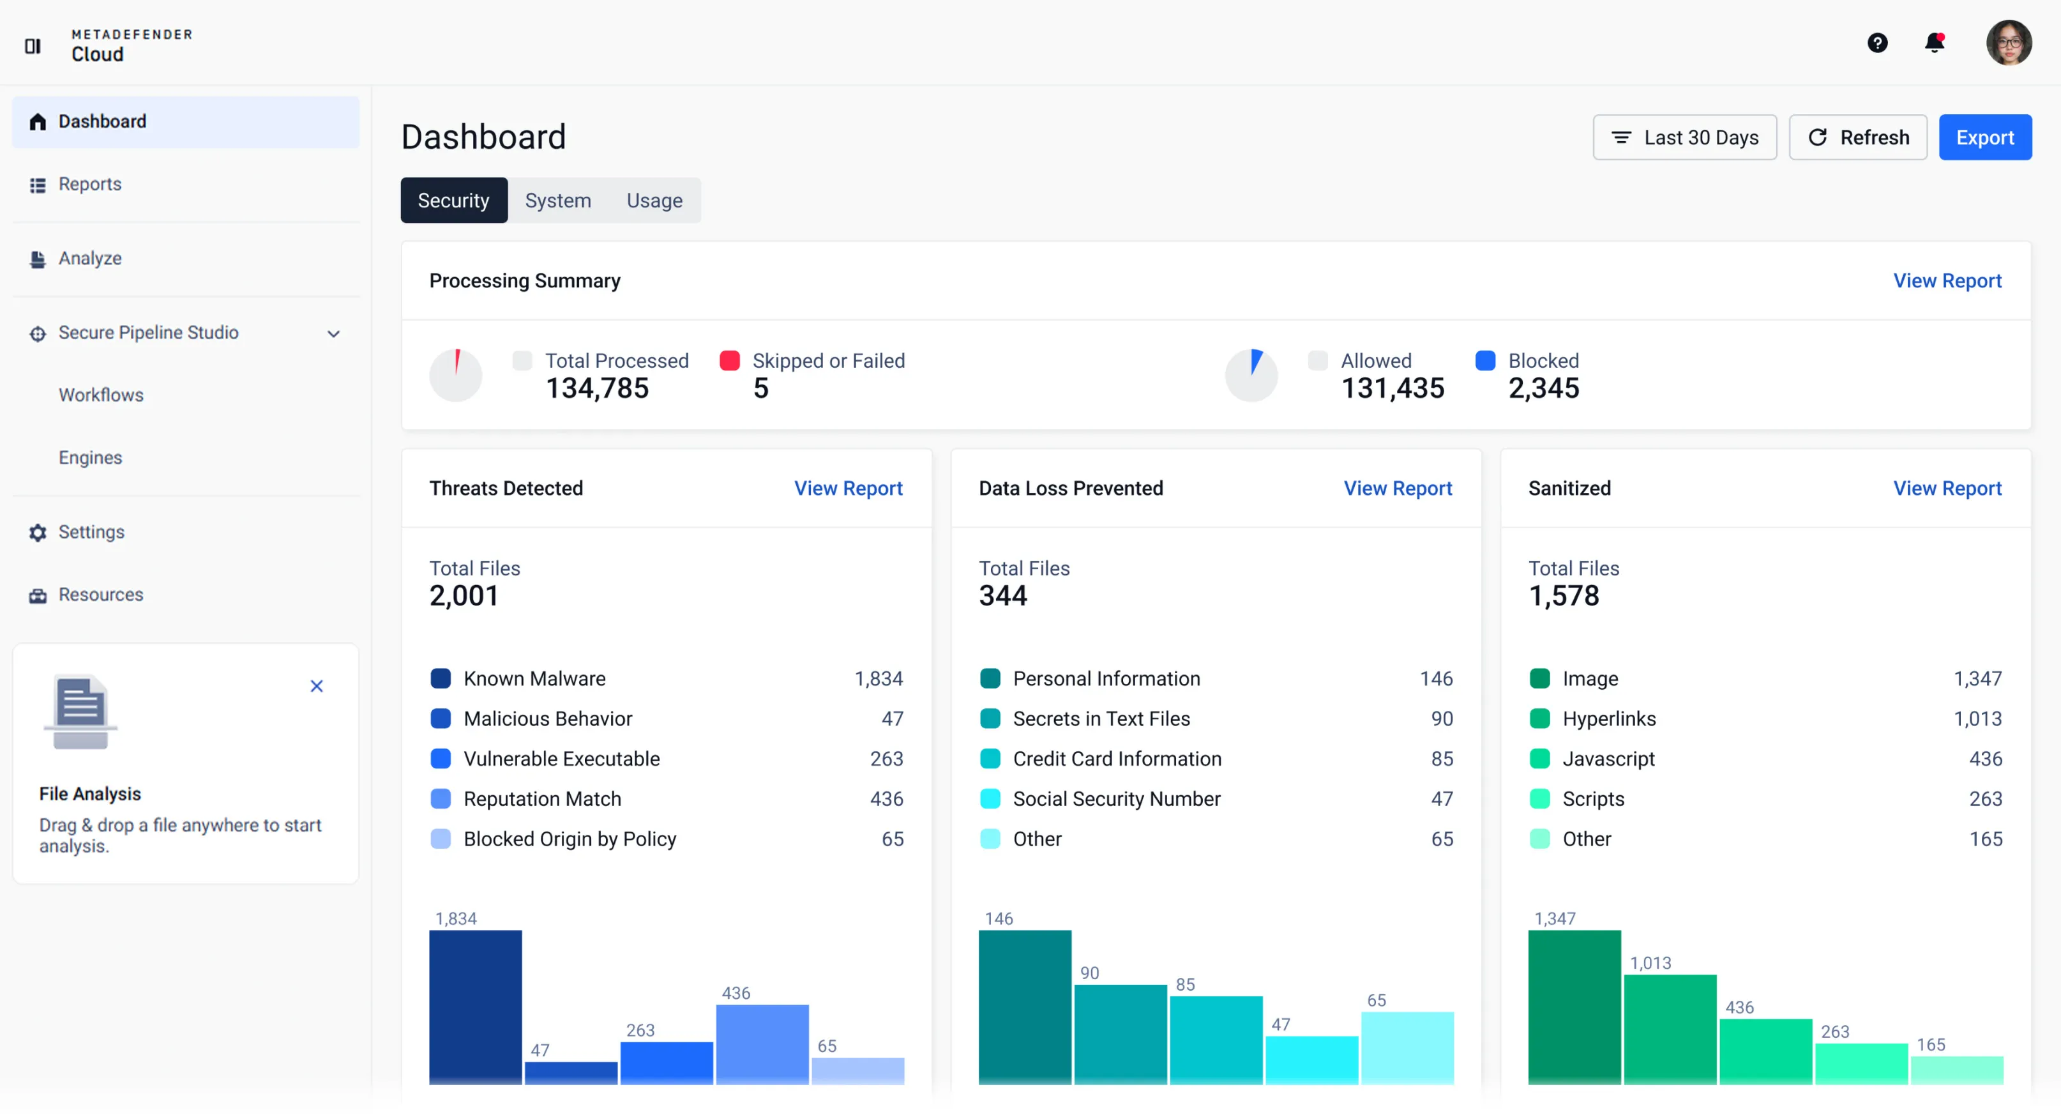Click the Known Malware color swatch
2061x1119 pixels.
pyautogui.click(x=441, y=679)
